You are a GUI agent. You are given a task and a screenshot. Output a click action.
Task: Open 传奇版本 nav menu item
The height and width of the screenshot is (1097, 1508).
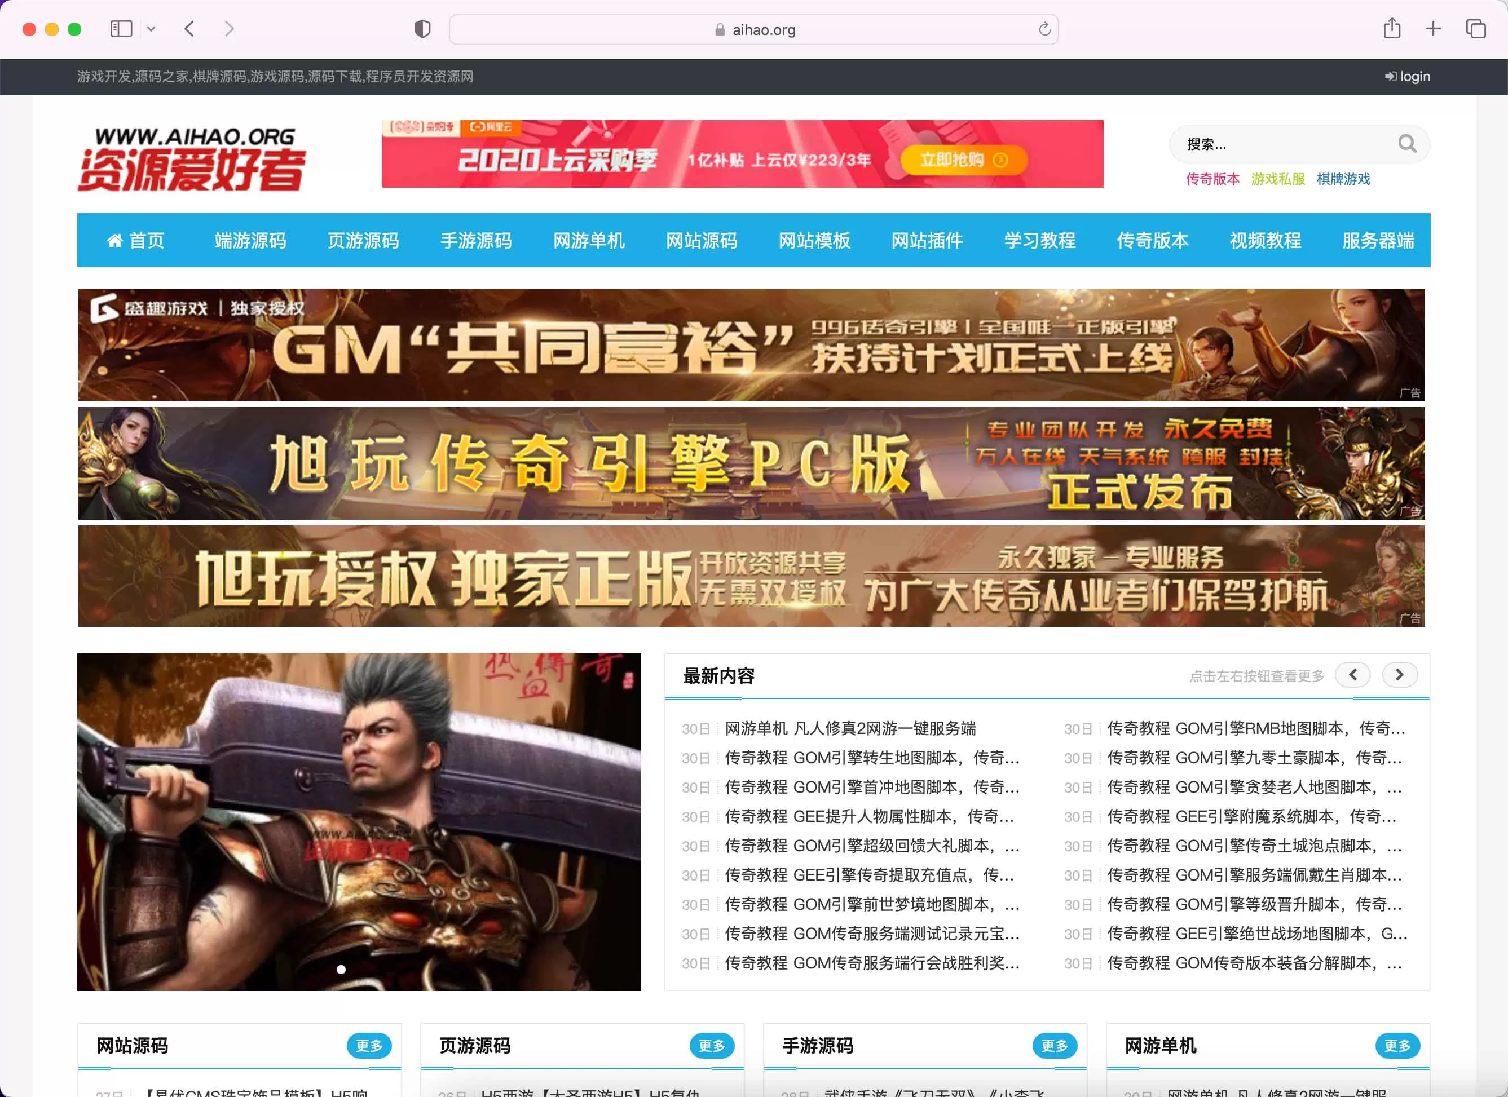(x=1152, y=240)
